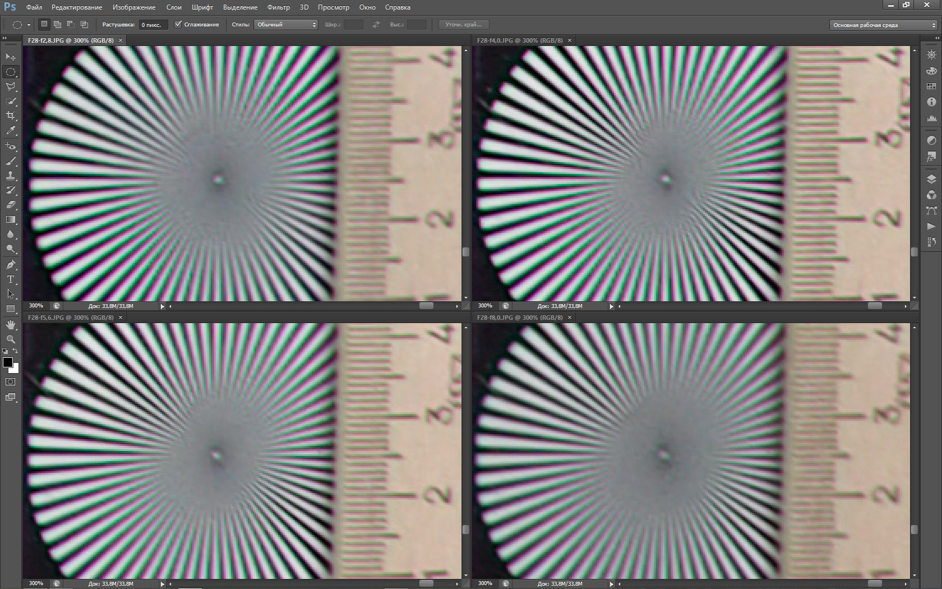Select the Dodge tool
Viewport: 942px width, 589px height.
tap(11, 249)
